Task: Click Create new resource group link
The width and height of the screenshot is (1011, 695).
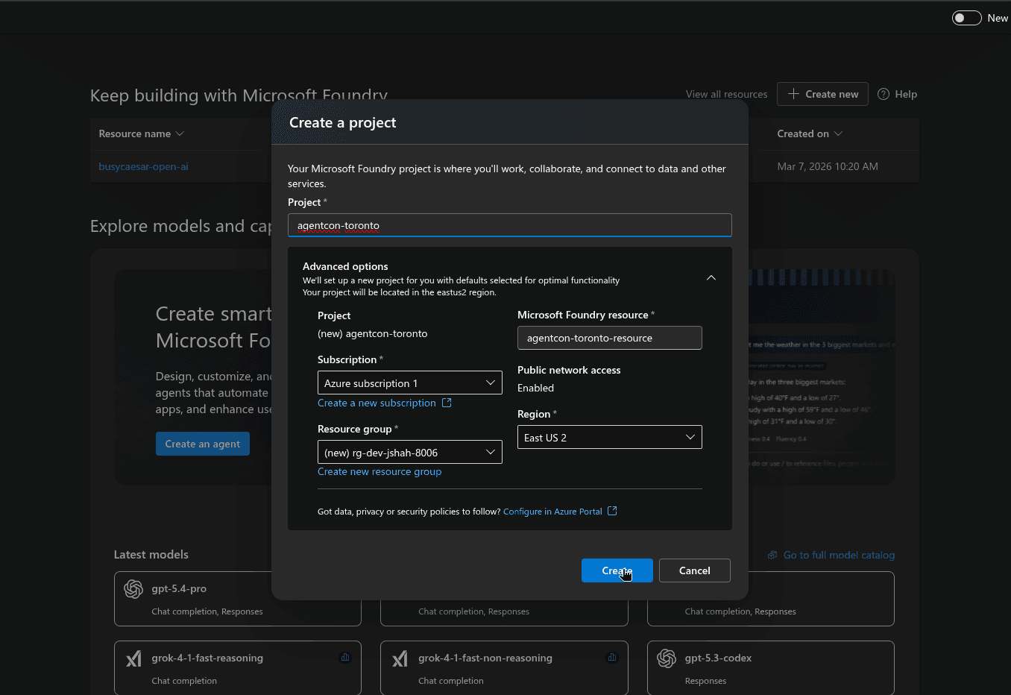Action: 379,471
